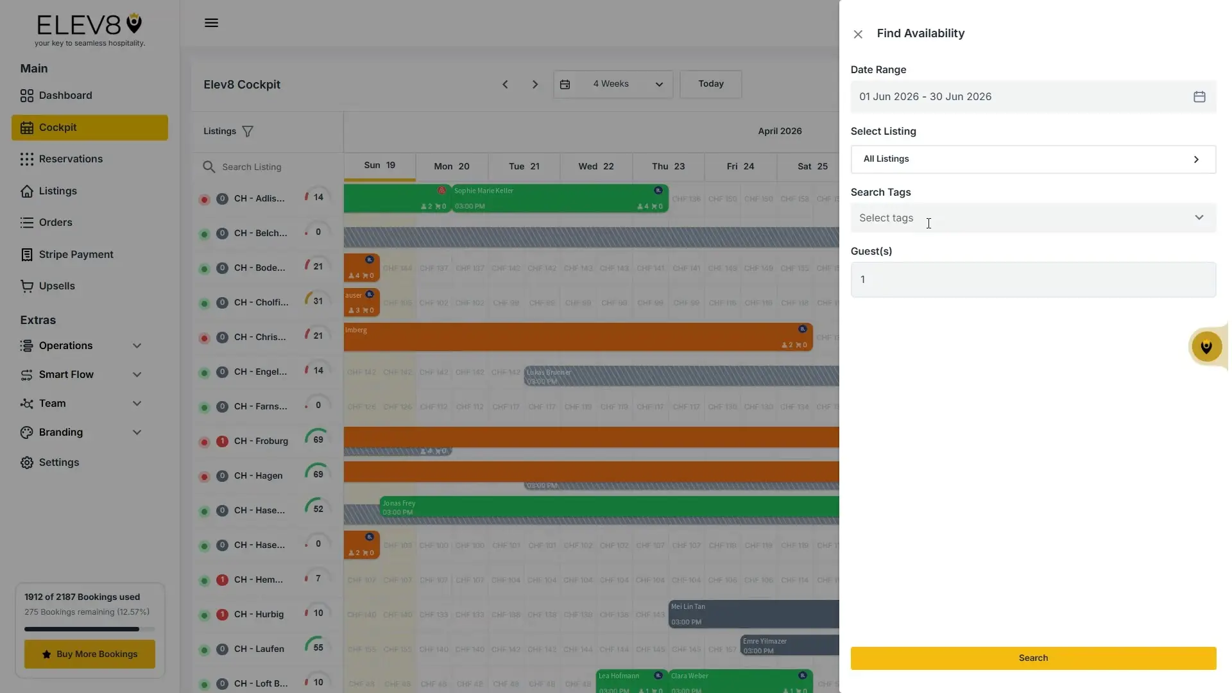Toggle status dot for CH - Laufen listing
The image size is (1232, 693).
click(x=204, y=650)
